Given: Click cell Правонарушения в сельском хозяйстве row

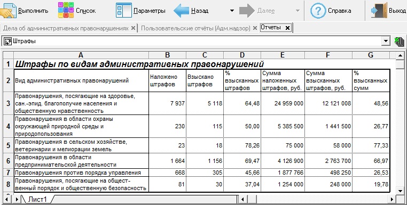Looking at the screenshot, I should point(81,145).
